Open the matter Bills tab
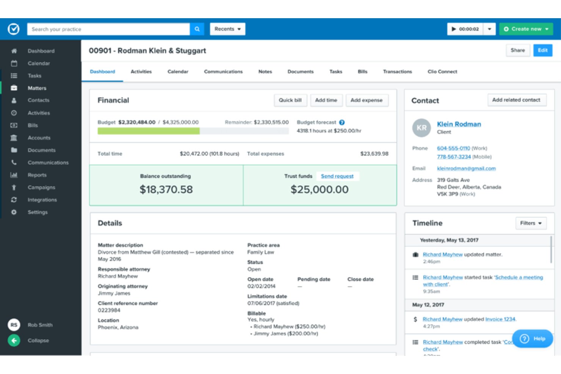Viewport: 561px width, 374px height. pyautogui.click(x=362, y=72)
